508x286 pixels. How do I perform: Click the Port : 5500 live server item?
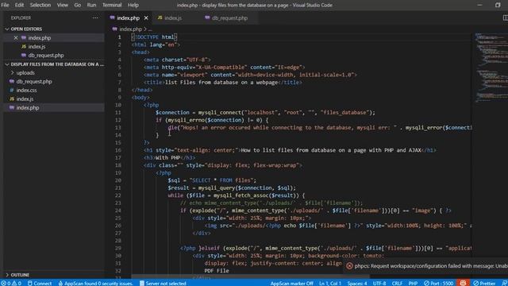tap(439, 283)
